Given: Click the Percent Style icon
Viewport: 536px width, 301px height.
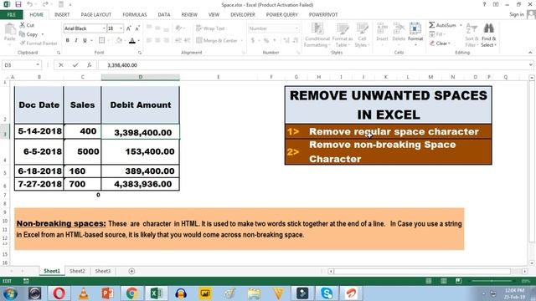Looking at the screenshot, I should coord(266,40).
